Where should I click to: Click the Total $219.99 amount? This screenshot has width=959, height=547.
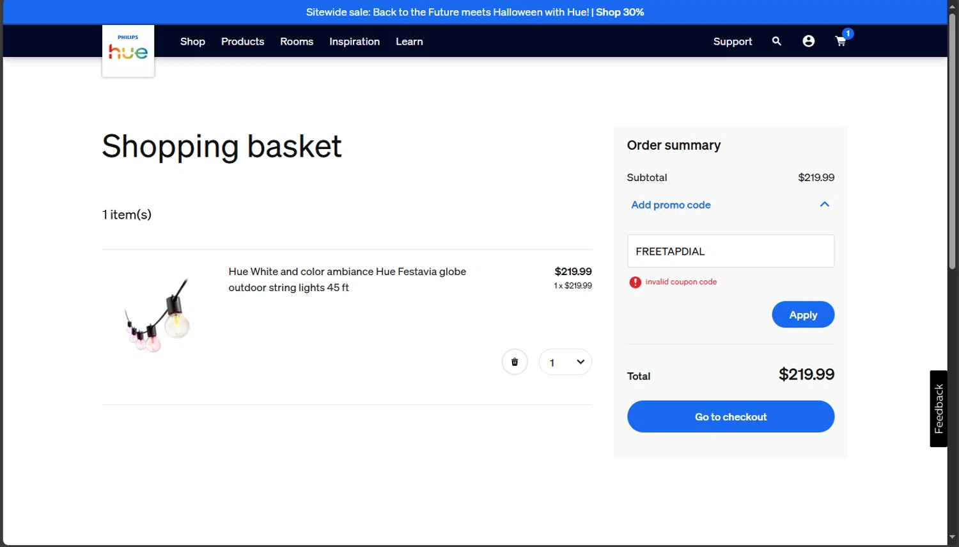[x=806, y=374]
